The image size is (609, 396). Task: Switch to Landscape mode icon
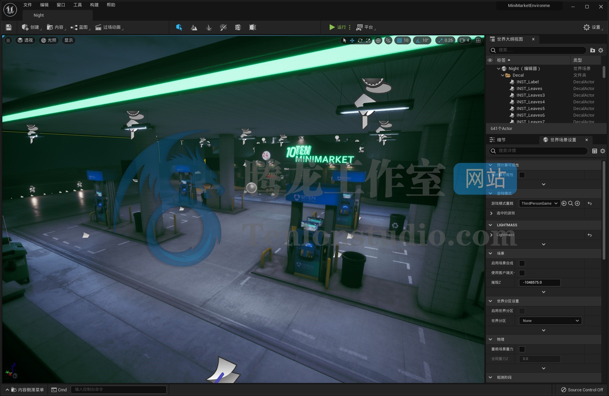(x=194, y=27)
